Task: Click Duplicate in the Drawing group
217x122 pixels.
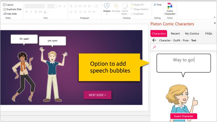Action: pos(137,14)
